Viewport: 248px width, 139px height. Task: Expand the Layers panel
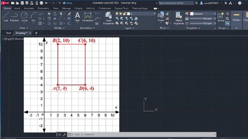click(x=129, y=28)
